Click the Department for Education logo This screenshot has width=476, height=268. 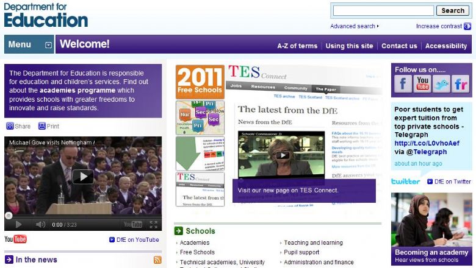[x=46, y=15]
